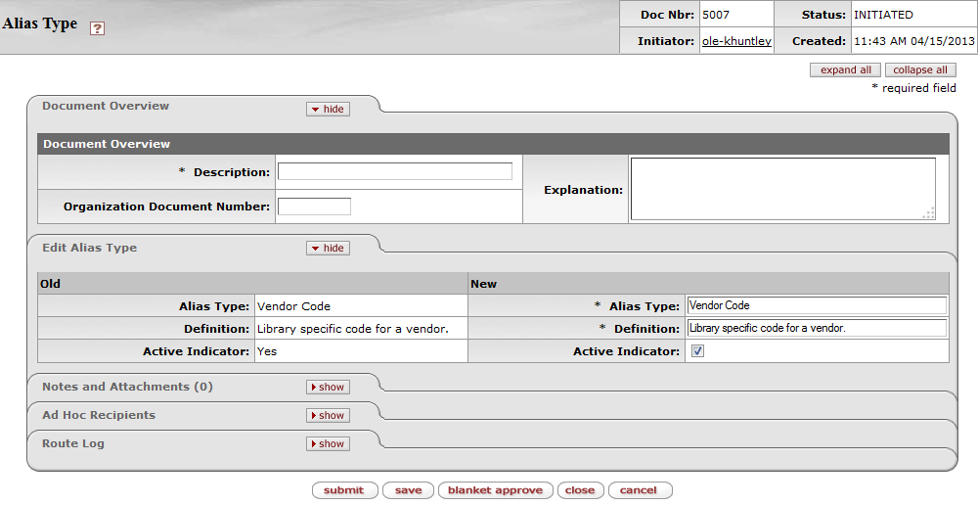Toggle the new Active Indicator checkbox

(697, 351)
